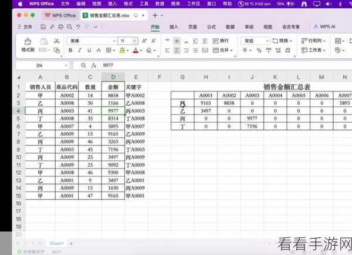Click the Print icon in quick access toolbar

pyautogui.click(x=61, y=27)
